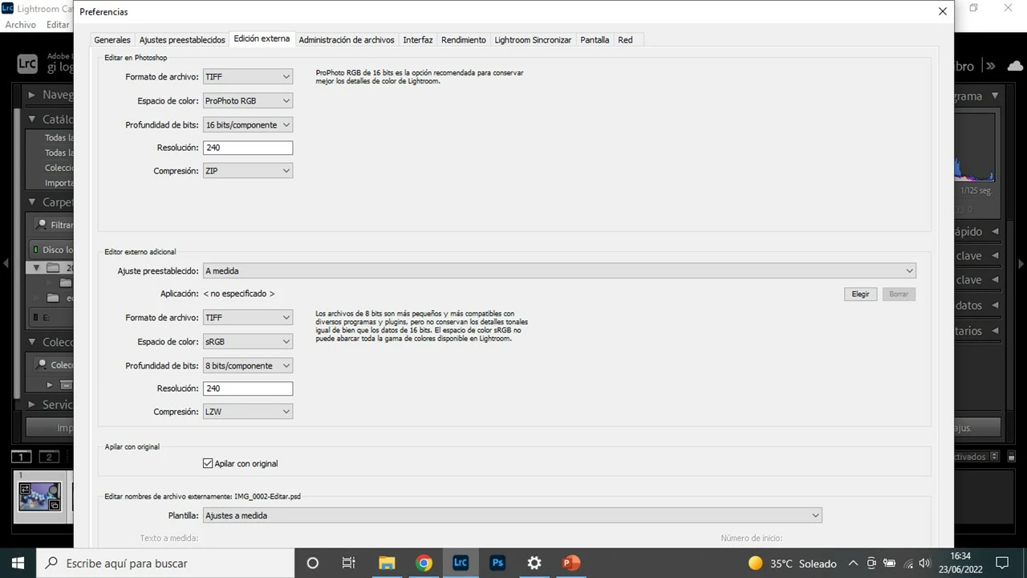This screenshot has width=1027, height=578.
Task: Click cloud sync icon in Lightroom
Action: coord(1014,66)
